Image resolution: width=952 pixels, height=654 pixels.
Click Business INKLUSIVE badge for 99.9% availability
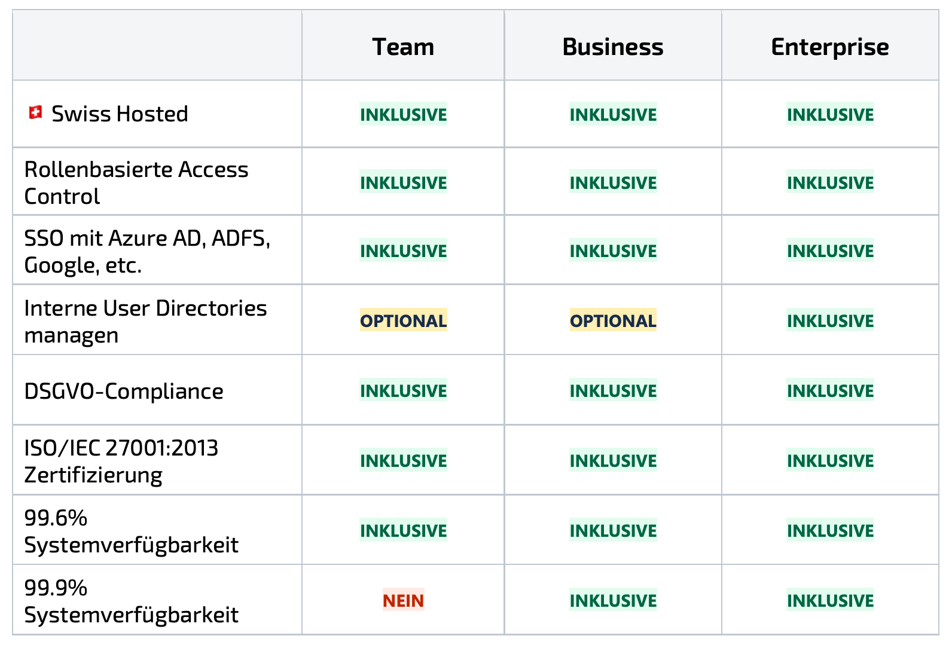[x=613, y=600]
